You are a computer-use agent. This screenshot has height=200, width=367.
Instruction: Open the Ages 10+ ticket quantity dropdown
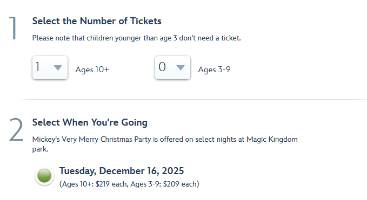[50, 68]
